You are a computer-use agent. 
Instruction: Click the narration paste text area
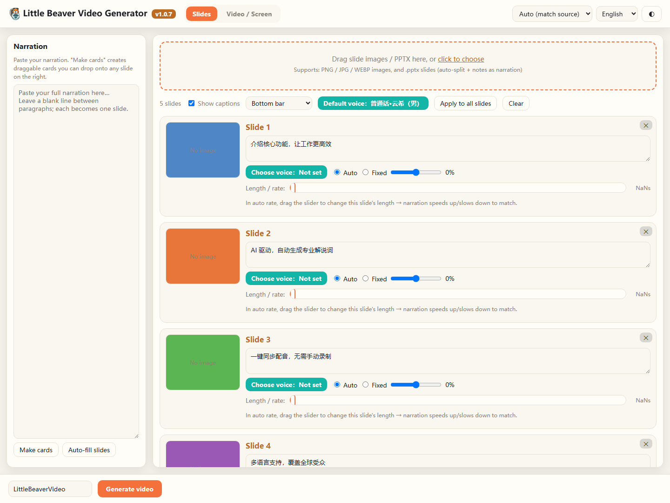point(76,261)
